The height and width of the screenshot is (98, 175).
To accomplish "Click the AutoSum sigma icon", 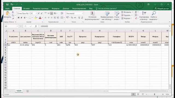I will pyautogui.click(x=136, y=12).
